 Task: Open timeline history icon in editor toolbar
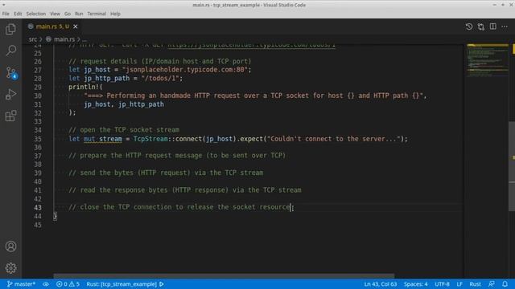coord(469,26)
